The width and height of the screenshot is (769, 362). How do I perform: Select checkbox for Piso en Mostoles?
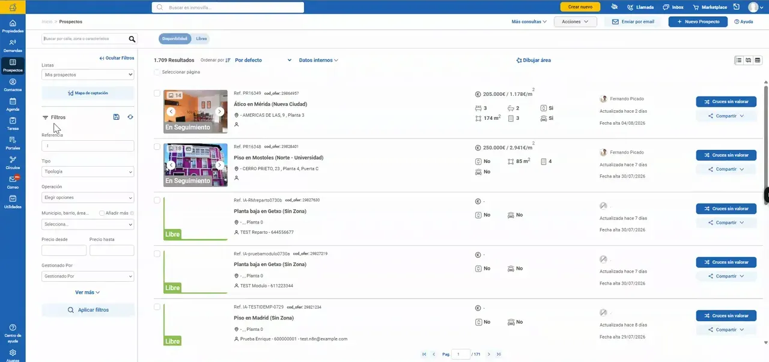click(157, 147)
